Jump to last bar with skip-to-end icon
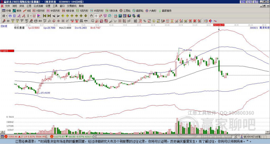 coord(49,16)
